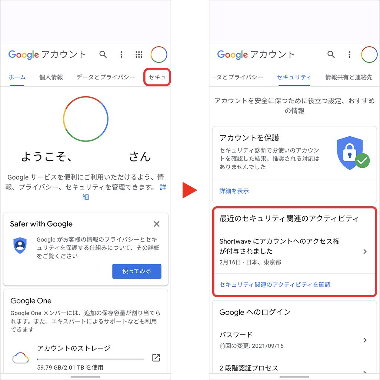The image size is (380, 380).
Task: Open three-dot menu in left screen header
Action: pyautogui.click(x=121, y=54)
